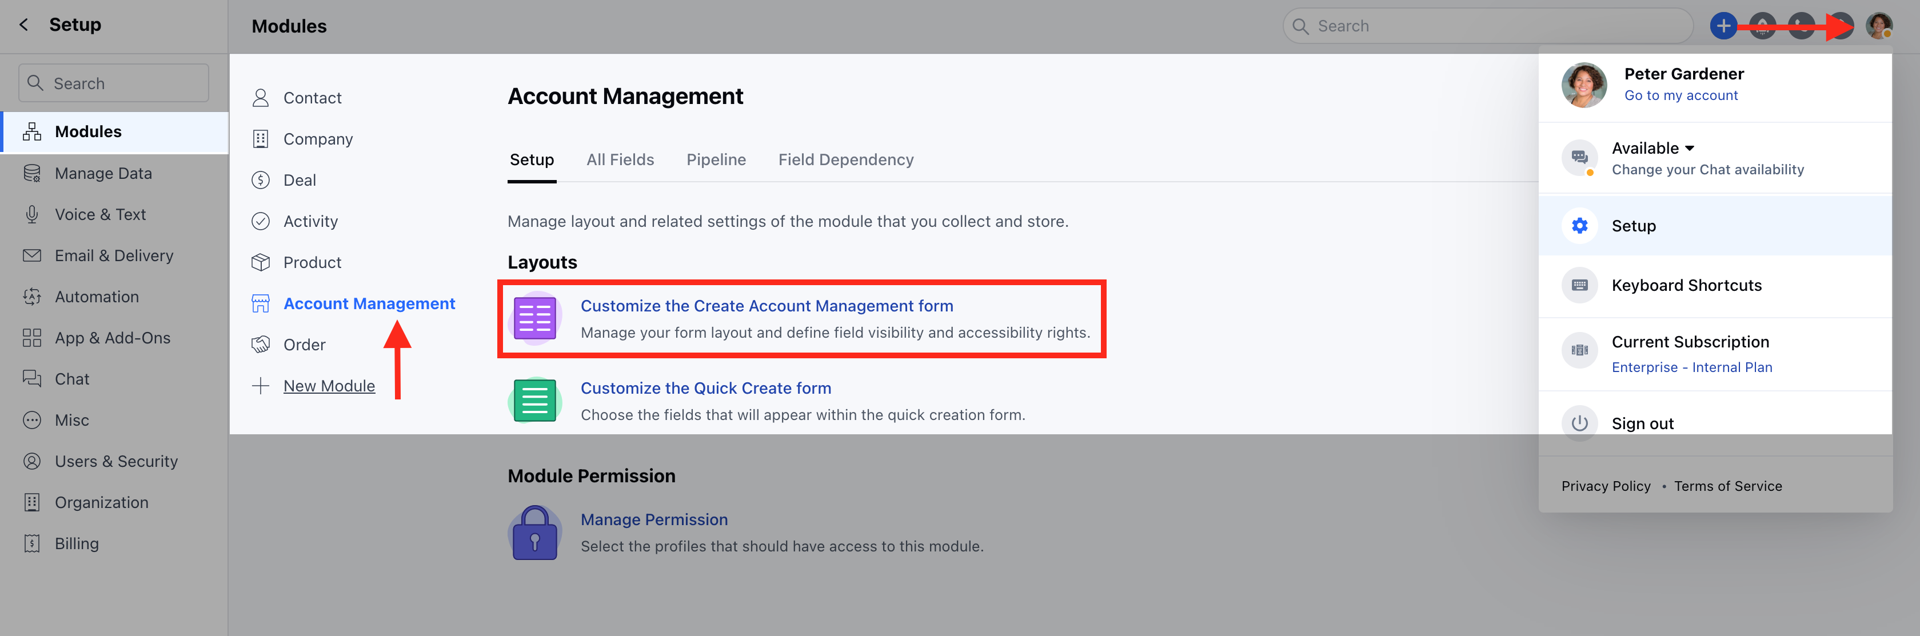Open the Privacy Policy link
The image size is (1920, 636).
click(1606, 486)
